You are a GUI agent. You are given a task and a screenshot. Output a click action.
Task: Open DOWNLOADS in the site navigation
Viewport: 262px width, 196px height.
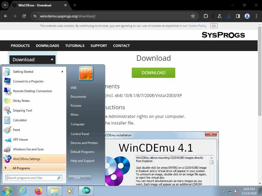click(47, 46)
